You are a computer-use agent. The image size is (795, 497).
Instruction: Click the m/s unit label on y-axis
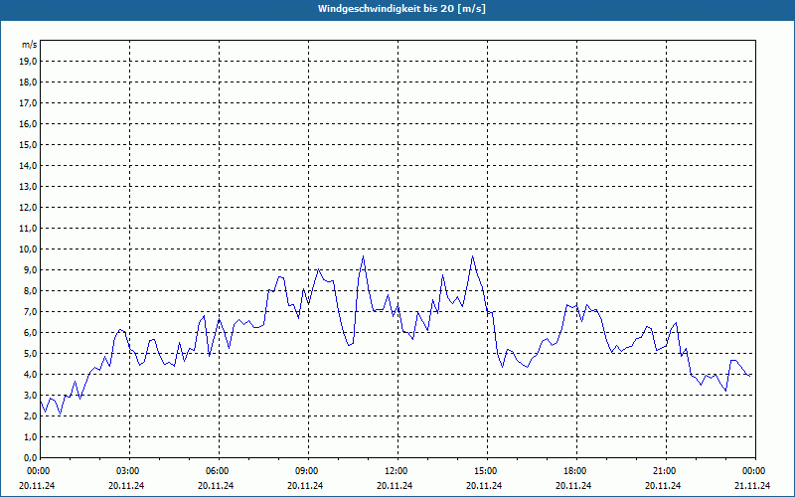[30, 45]
